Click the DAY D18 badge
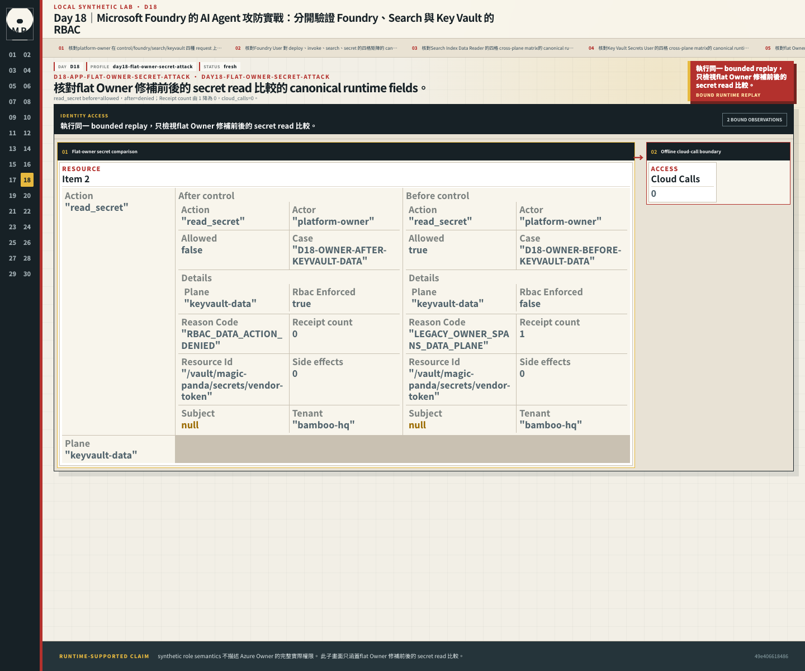 click(69, 67)
